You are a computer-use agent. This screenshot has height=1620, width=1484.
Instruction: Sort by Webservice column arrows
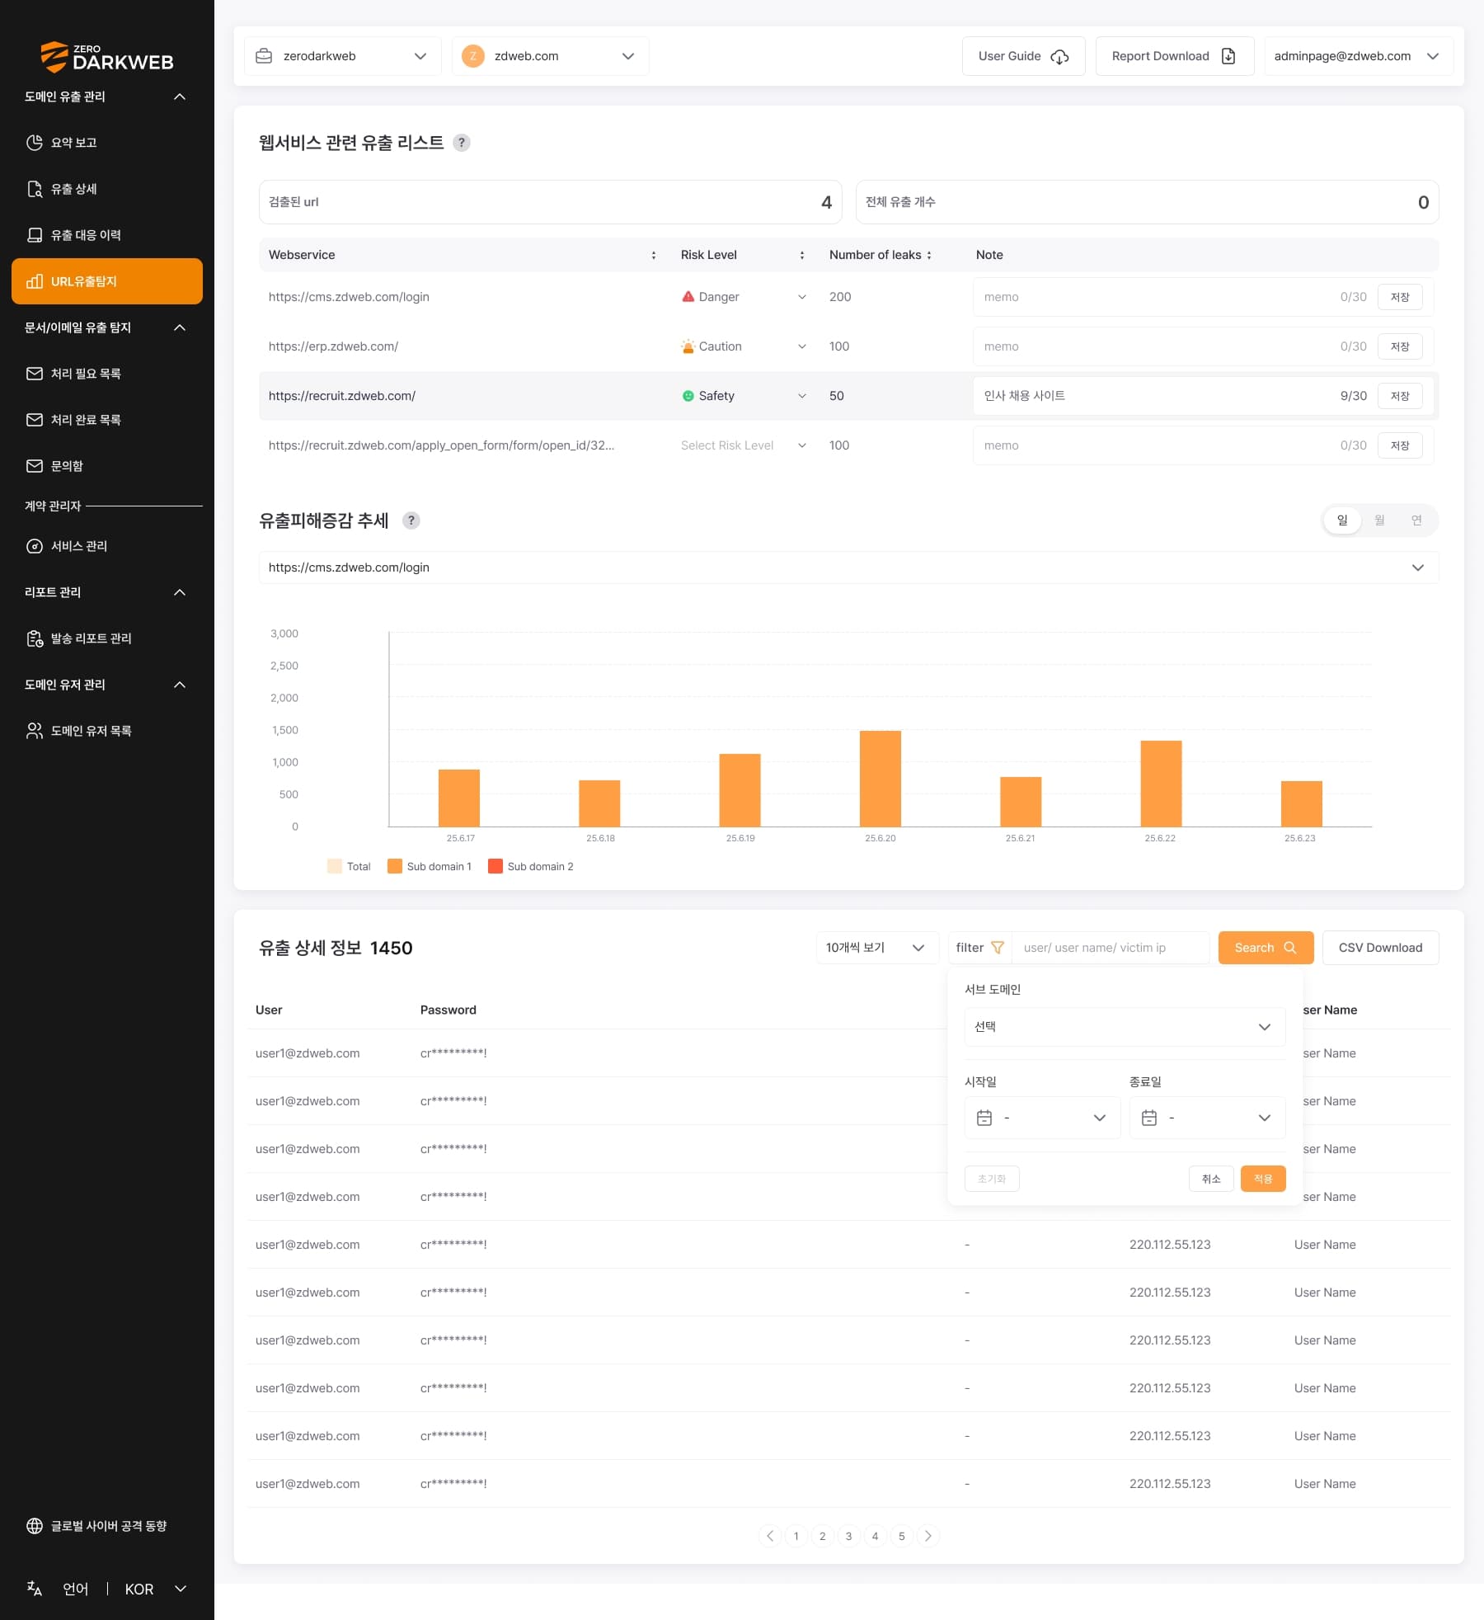654,255
